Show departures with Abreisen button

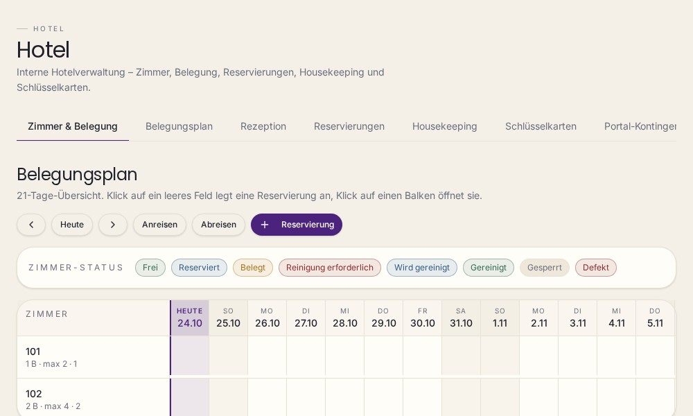pos(218,225)
